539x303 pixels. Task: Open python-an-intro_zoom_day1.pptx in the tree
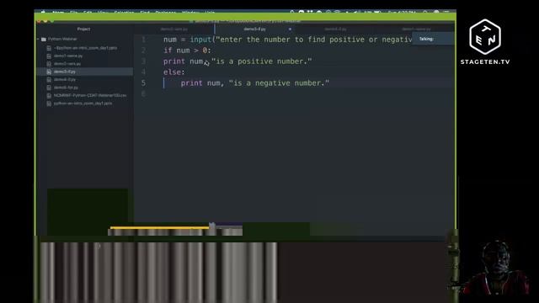click(83, 104)
